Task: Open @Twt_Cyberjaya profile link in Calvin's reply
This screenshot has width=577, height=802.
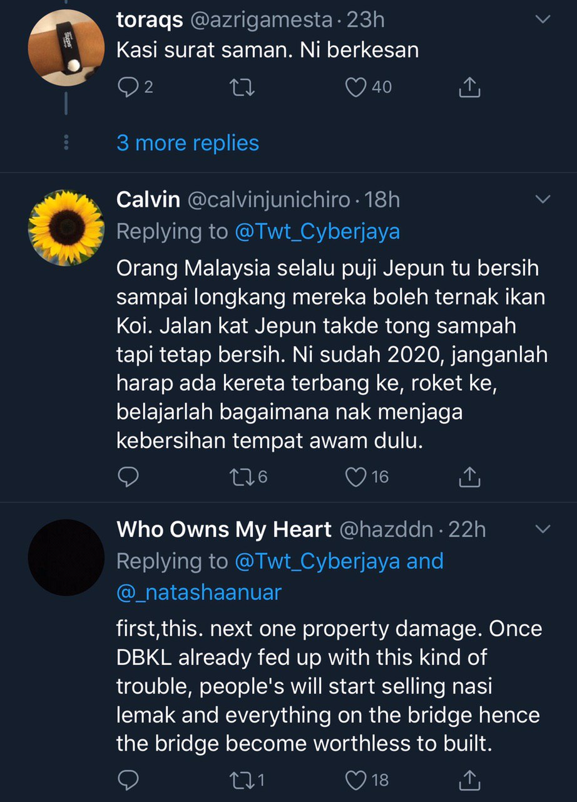Action: [x=317, y=231]
